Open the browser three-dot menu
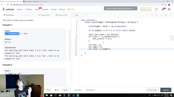Image resolution: width=174 pixels, height=97 pixels. [x=172, y=5]
